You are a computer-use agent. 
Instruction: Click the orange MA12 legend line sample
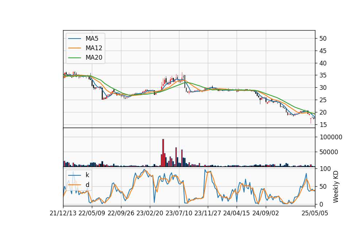click(74, 48)
